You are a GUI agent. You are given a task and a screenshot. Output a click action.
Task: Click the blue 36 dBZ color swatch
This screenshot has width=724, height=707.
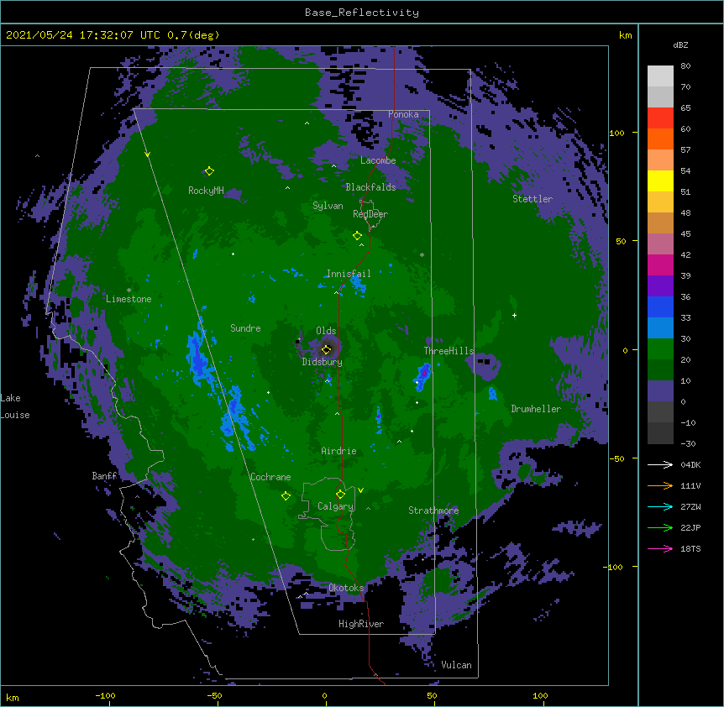[x=660, y=306]
